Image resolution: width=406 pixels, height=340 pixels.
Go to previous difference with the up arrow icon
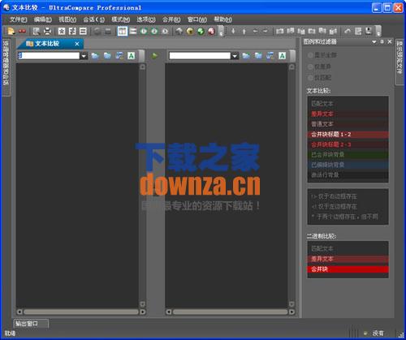coord(244,32)
